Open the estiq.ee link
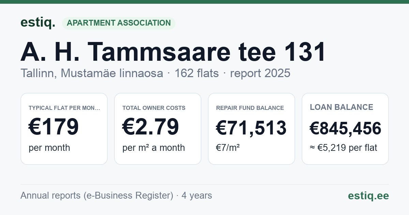This screenshot has height=215, width=409. [368, 196]
